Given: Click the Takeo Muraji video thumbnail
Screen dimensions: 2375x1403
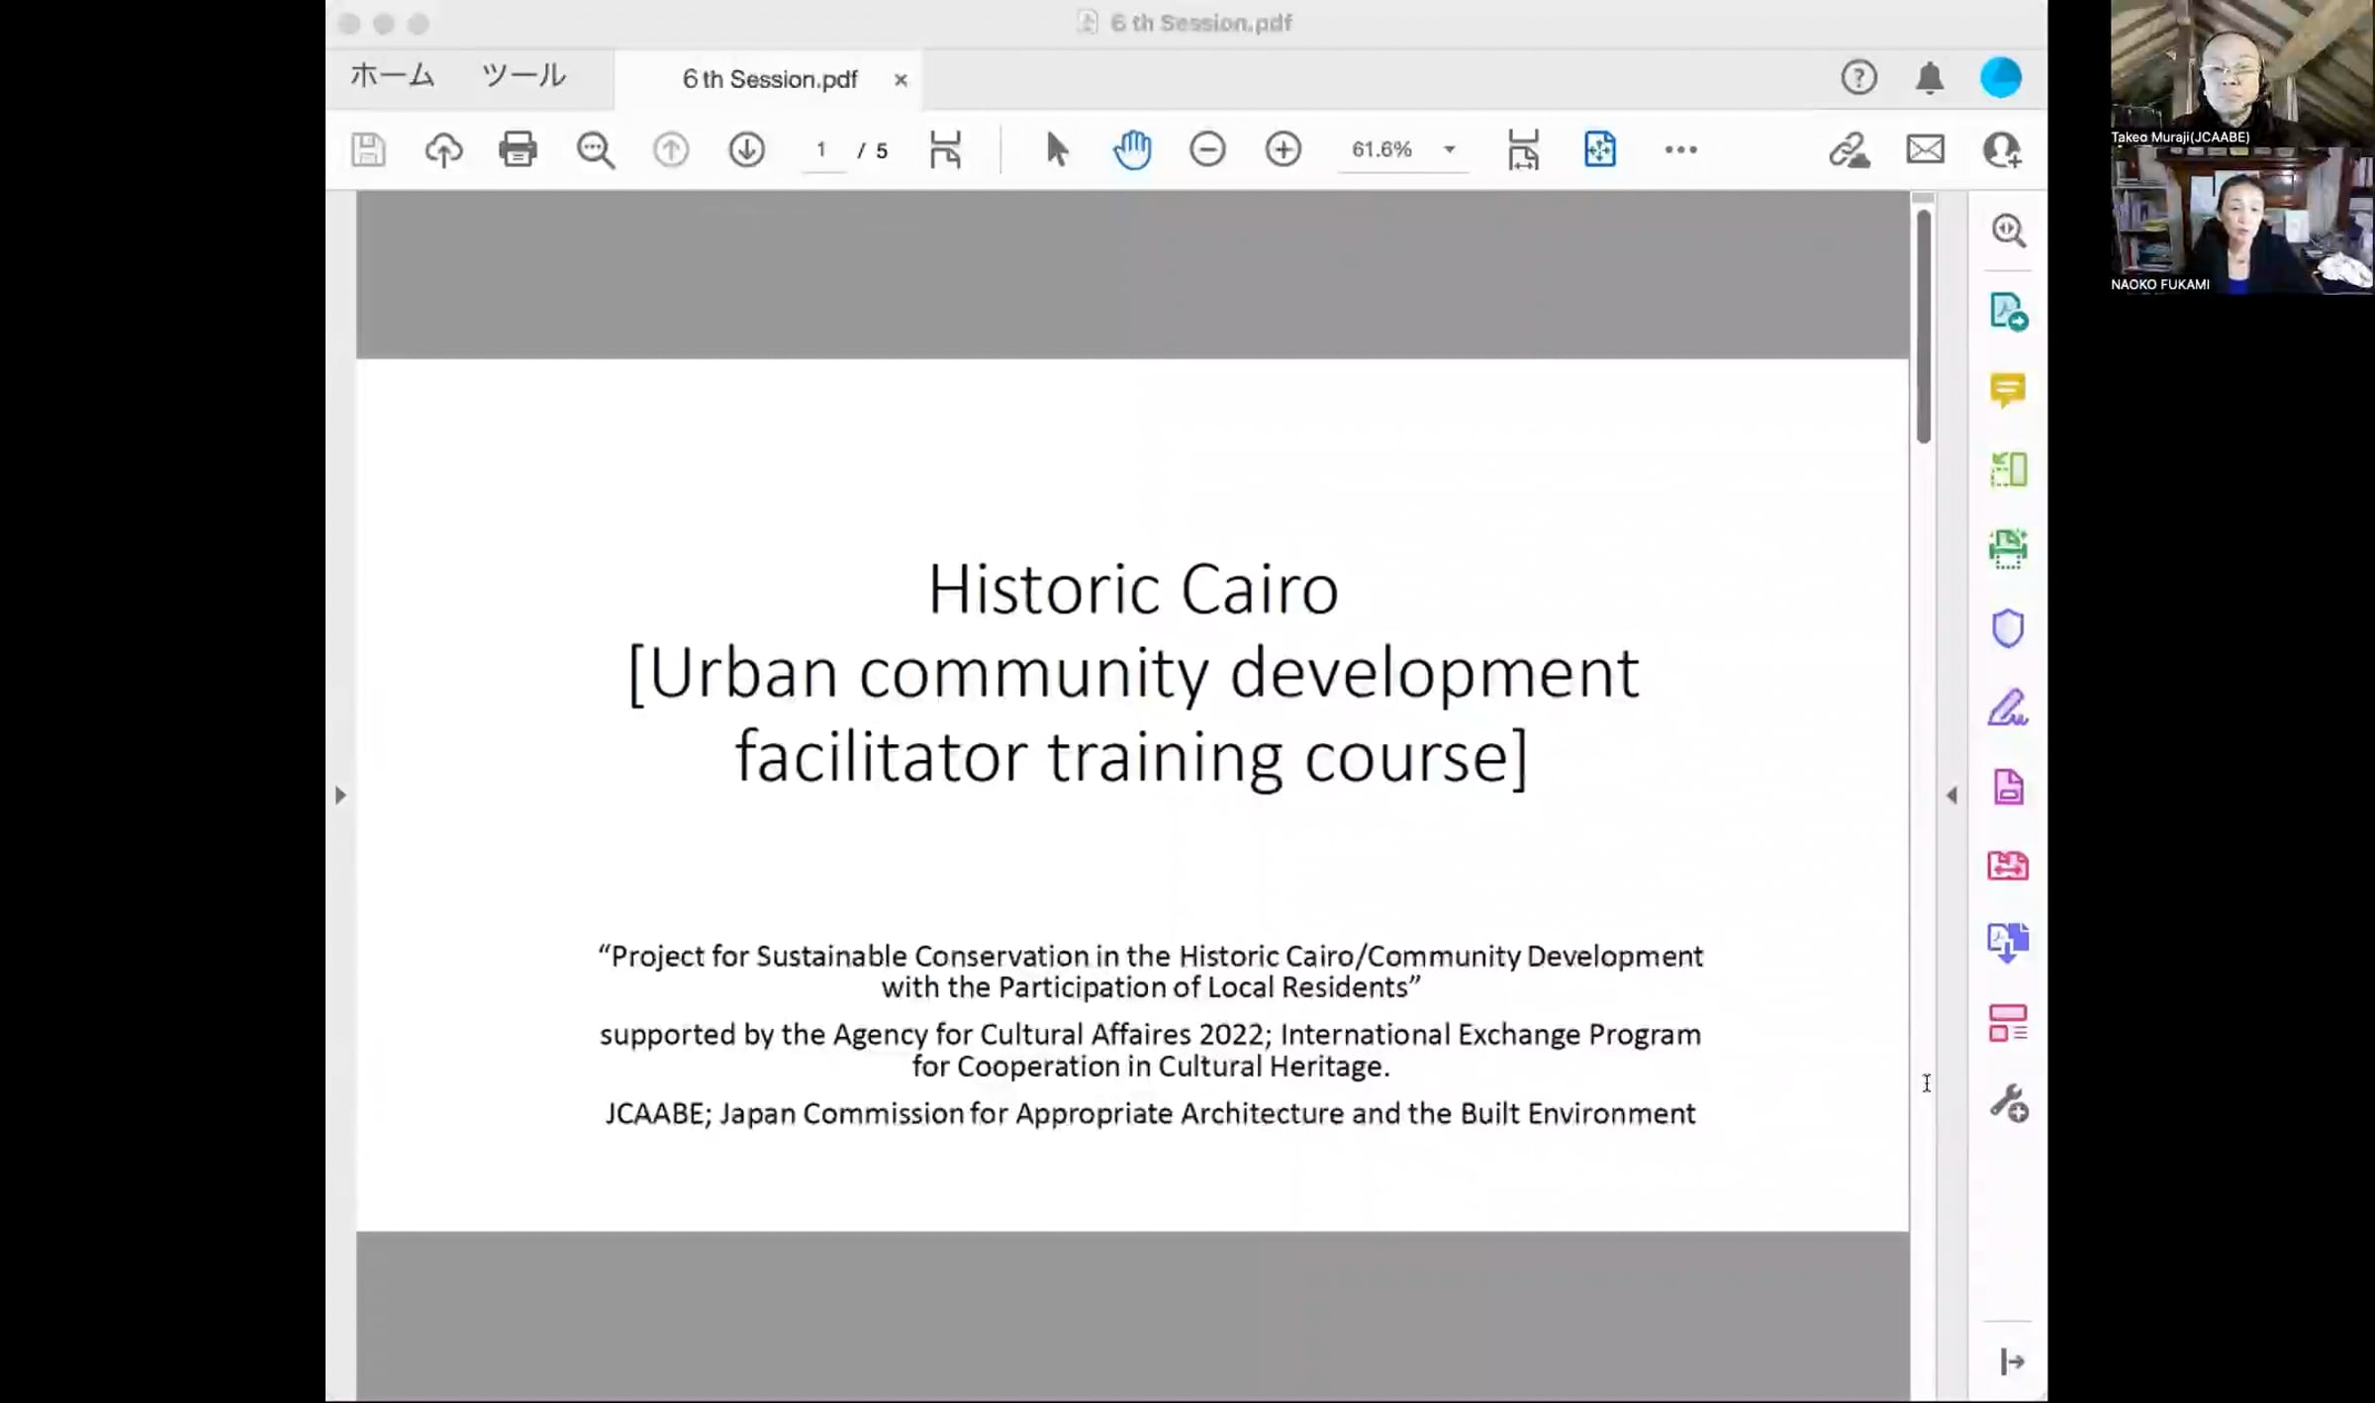Looking at the screenshot, I should (x=2241, y=73).
